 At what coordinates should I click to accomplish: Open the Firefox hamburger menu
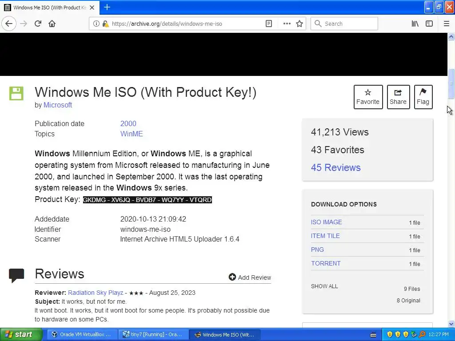coord(446,24)
